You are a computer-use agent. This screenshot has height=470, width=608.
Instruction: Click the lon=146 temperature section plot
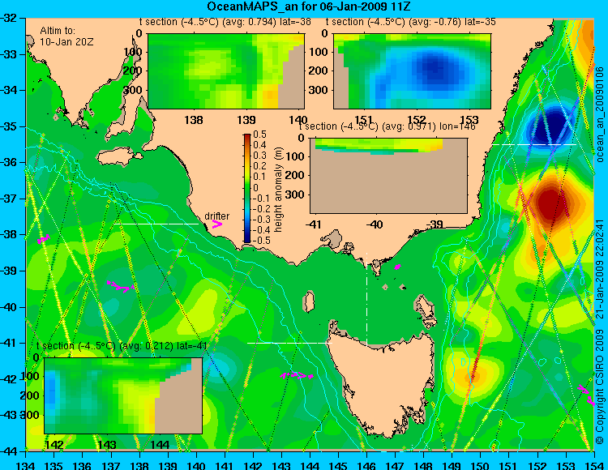[388, 175]
